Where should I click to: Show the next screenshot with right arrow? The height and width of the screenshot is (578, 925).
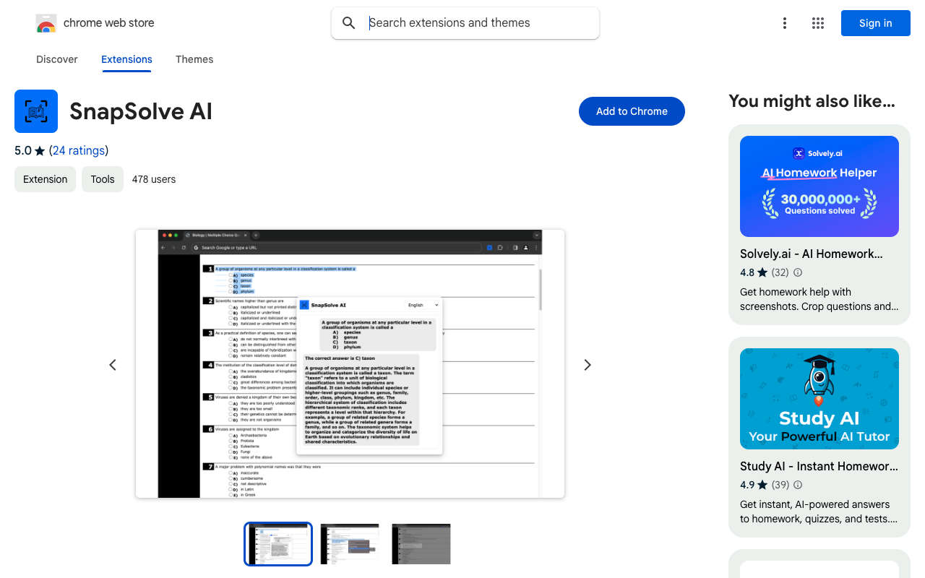click(588, 365)
